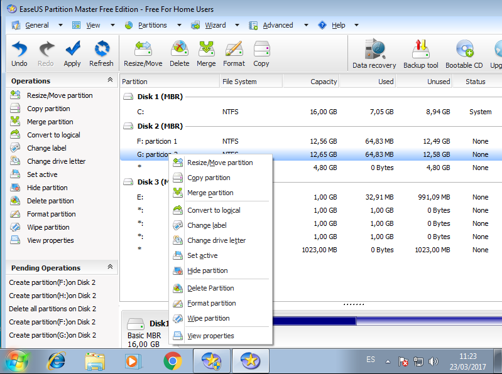This screenshot has width=502, height=374.
Task: Sort by the File System column header
Action: click(x=251, y=82)
